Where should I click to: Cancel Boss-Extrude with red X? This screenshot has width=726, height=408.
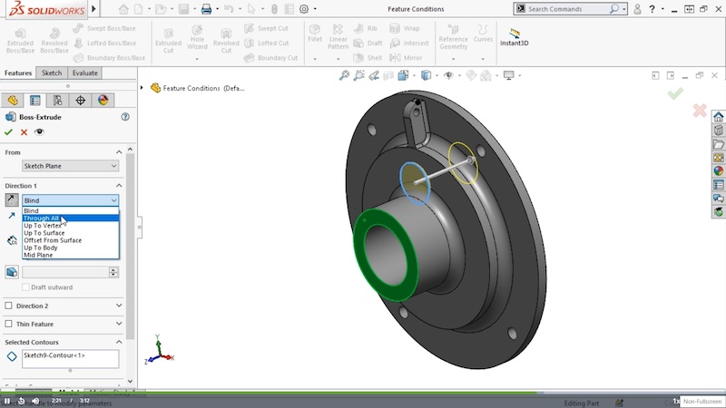(25, 132)
